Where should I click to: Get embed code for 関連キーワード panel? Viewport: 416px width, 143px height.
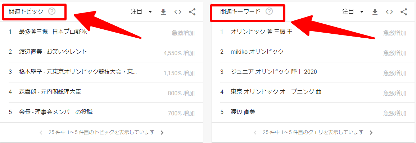pos(389,11)
